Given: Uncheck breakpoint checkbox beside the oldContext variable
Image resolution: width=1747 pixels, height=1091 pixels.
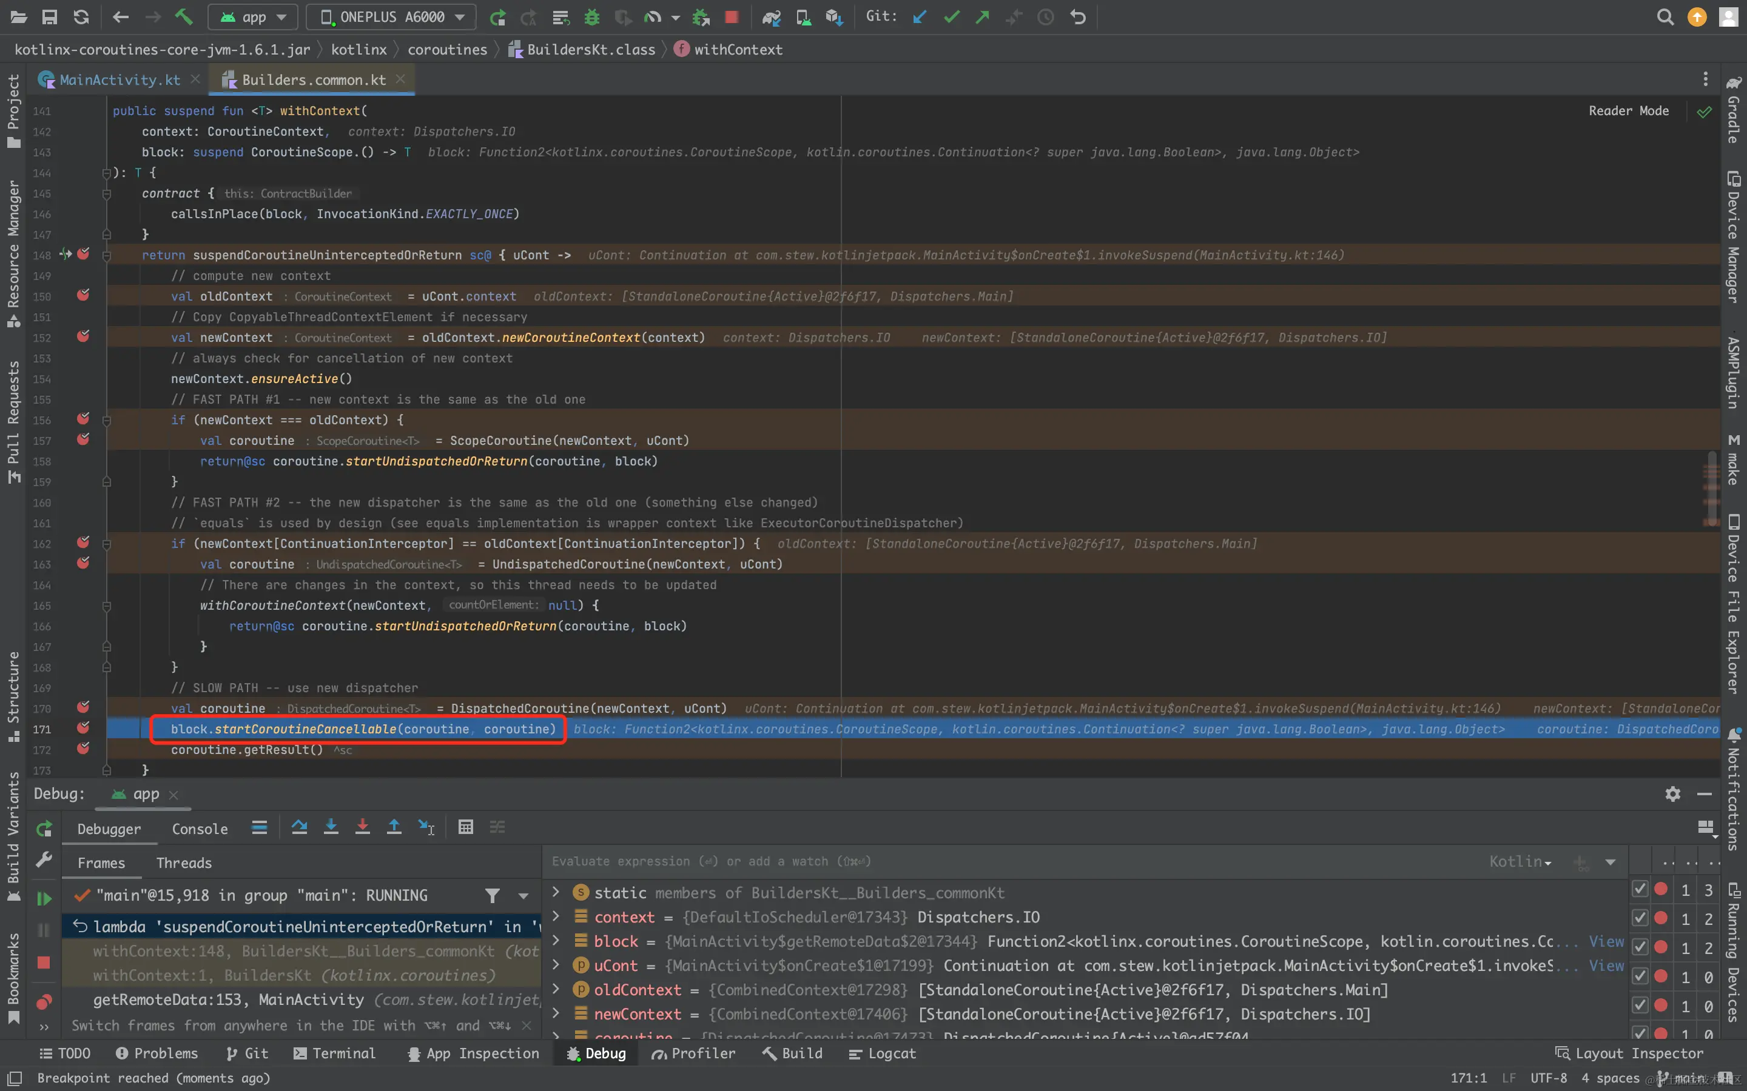Looking at the screenshot, I should [x=1640, y=976].
